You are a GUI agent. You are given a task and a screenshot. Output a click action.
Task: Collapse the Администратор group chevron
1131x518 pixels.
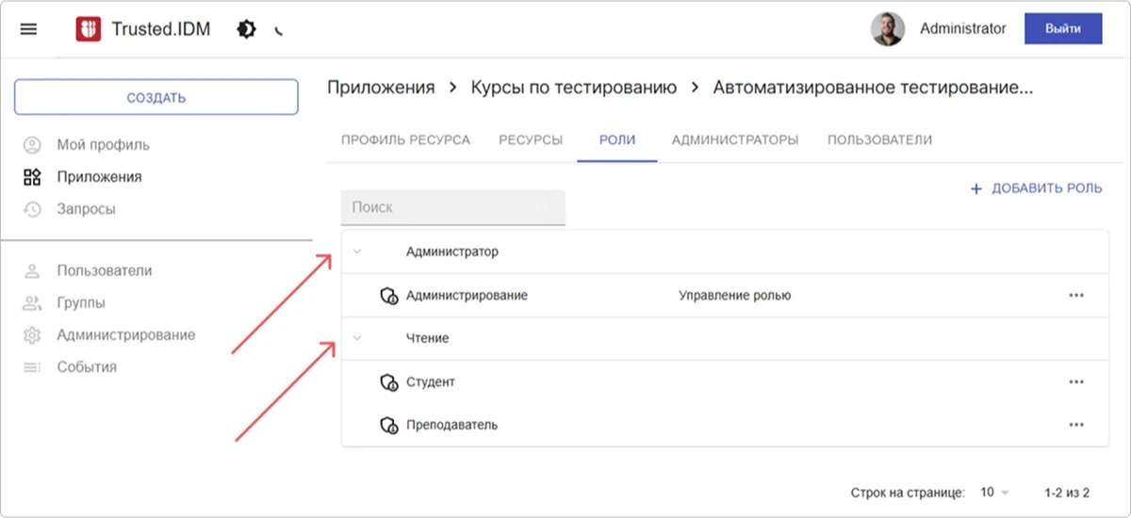tap(357, 252)
